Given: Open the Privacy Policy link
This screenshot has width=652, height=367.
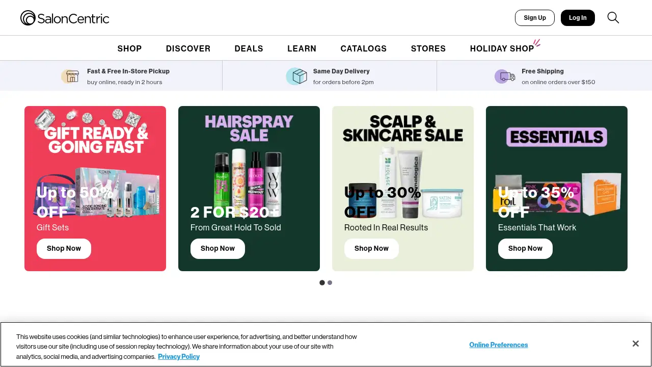Looking at the screenshot, I should (179, 356).
